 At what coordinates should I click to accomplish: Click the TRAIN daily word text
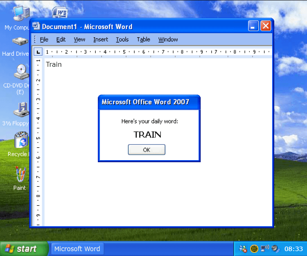tap(147, 135)
